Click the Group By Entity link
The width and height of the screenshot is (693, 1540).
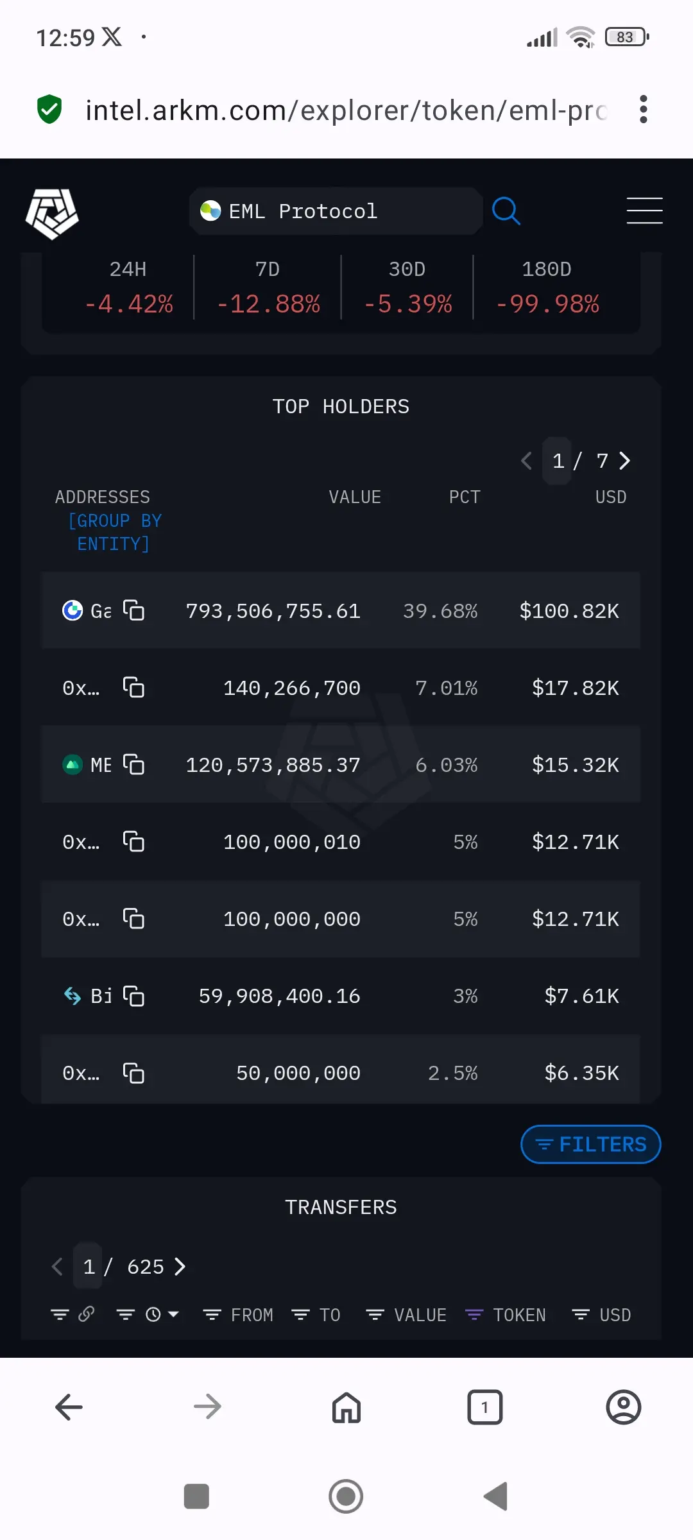114,532
